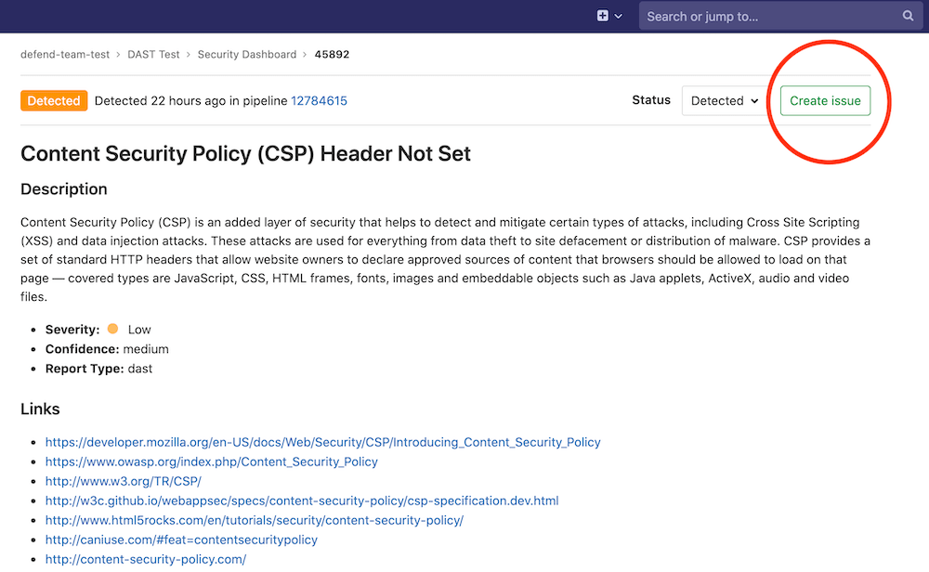Open the caniuse contentsecuritypolicy feature link
Viewport: 929px width, 572px height.
181,539
